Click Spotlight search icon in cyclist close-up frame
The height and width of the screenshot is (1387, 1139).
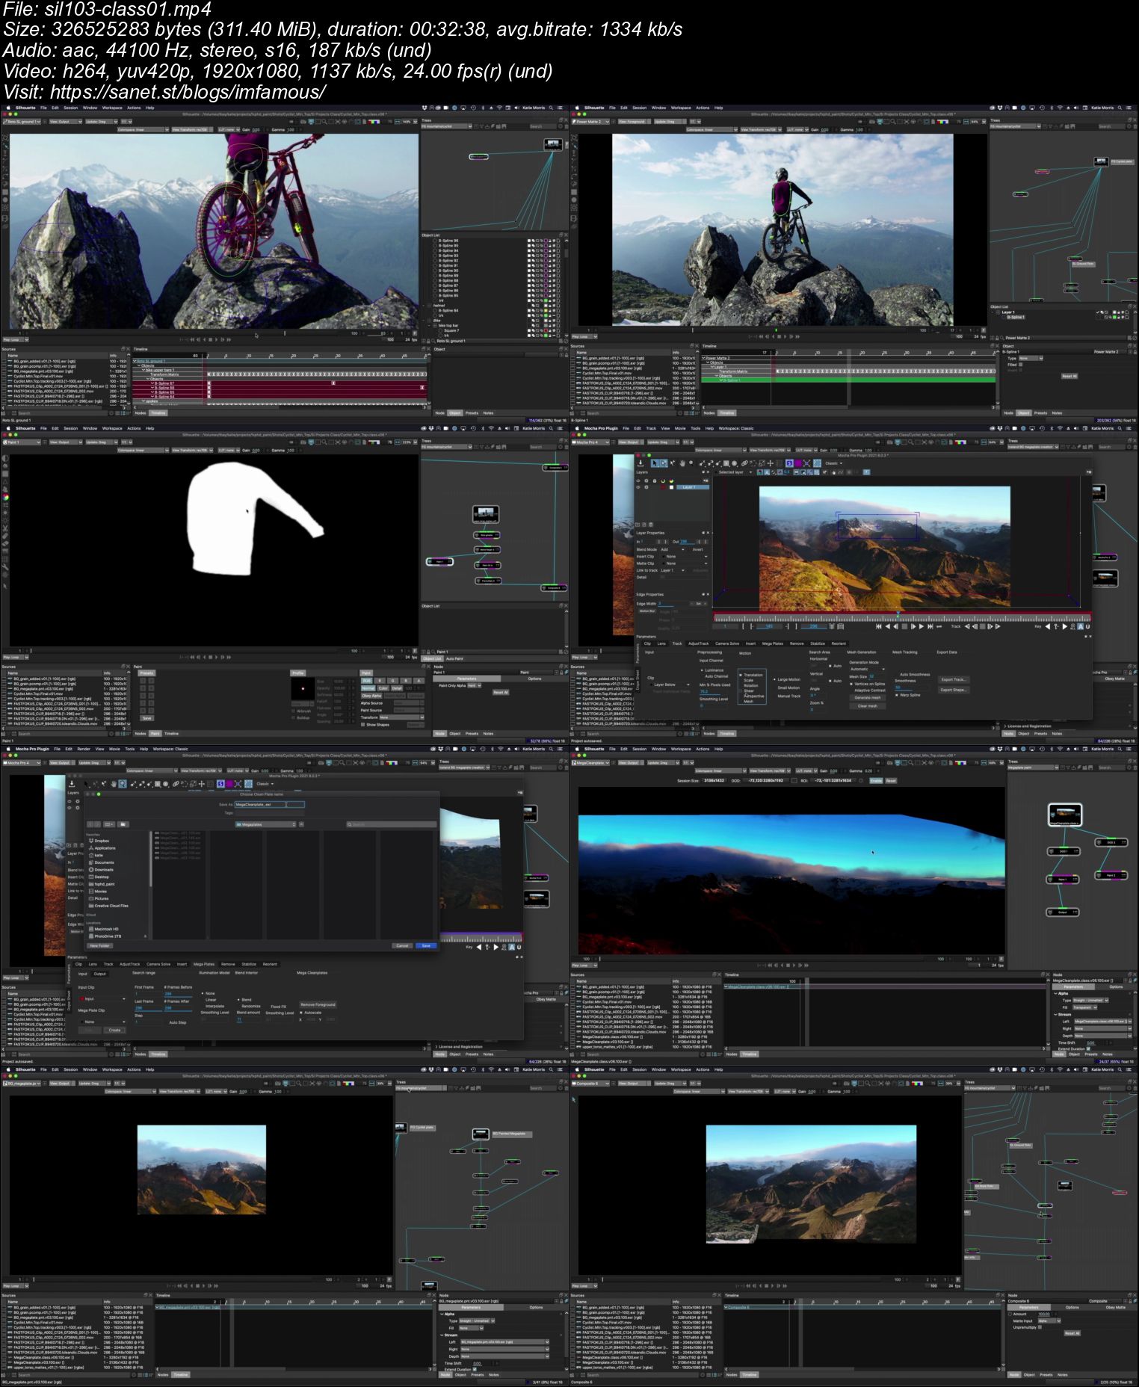pos(551,108)
